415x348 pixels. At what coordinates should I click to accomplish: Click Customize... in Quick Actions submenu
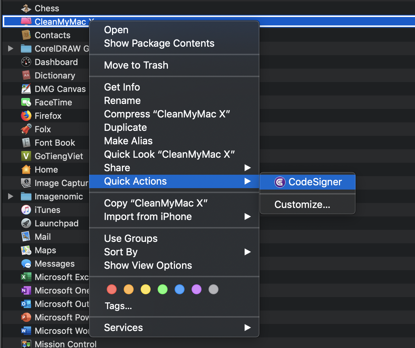click(302, 204)
